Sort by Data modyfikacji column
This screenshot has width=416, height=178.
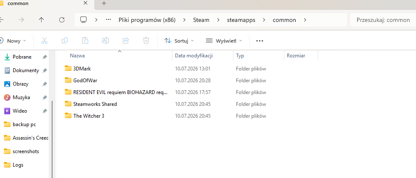point(194,56)
